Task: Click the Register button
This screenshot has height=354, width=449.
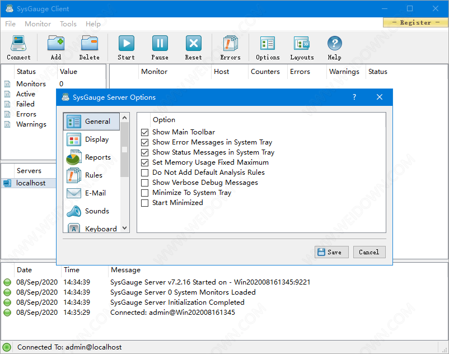Action: click(415, 22)
